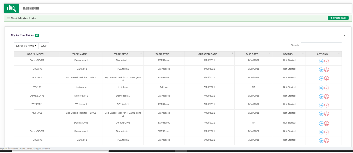This screenshot has width=353, height=153.
Task: Click the My Active Tasks heading
Action: tap(22, 35)
